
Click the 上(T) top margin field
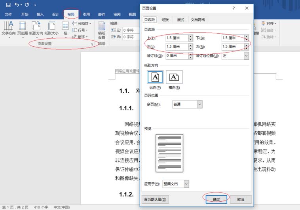[177, 38]
